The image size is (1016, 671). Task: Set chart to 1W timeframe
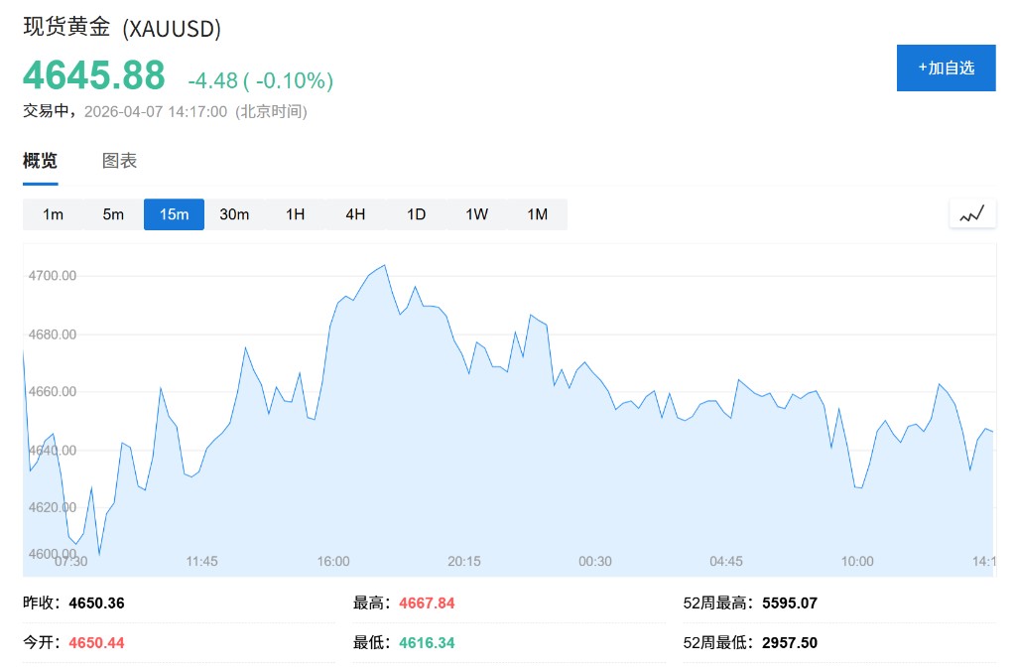point(476,214)
